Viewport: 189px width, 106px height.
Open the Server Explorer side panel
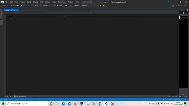(2, 14)
